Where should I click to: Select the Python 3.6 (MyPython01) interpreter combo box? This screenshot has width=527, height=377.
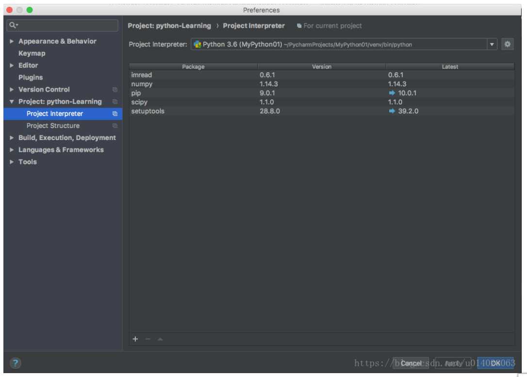pos(344,44)
